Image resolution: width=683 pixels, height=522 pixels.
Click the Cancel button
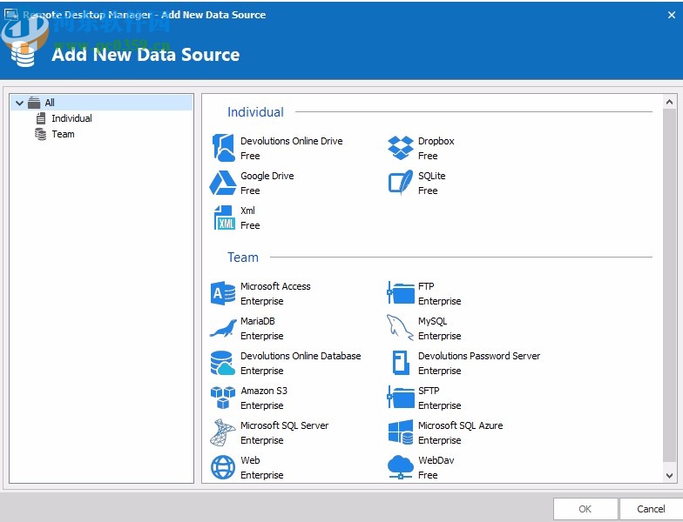(x=651, y=509)
